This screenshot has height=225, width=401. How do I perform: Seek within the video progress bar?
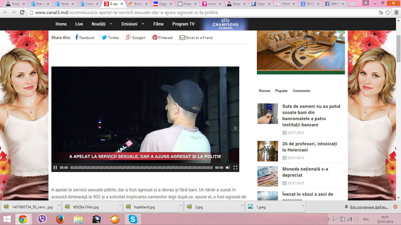pyautogui.click(x=141, y=167)
